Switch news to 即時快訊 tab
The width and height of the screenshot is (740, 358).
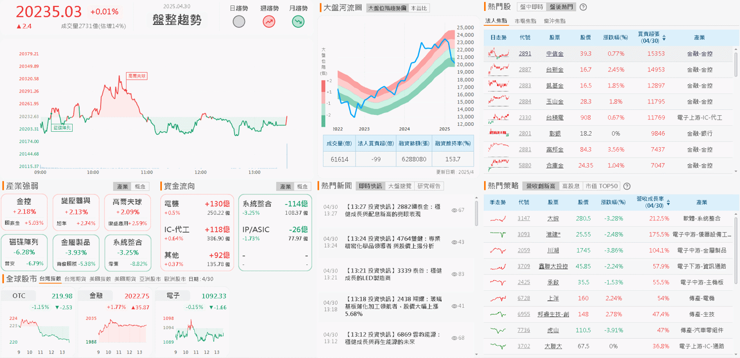point(370,186)
